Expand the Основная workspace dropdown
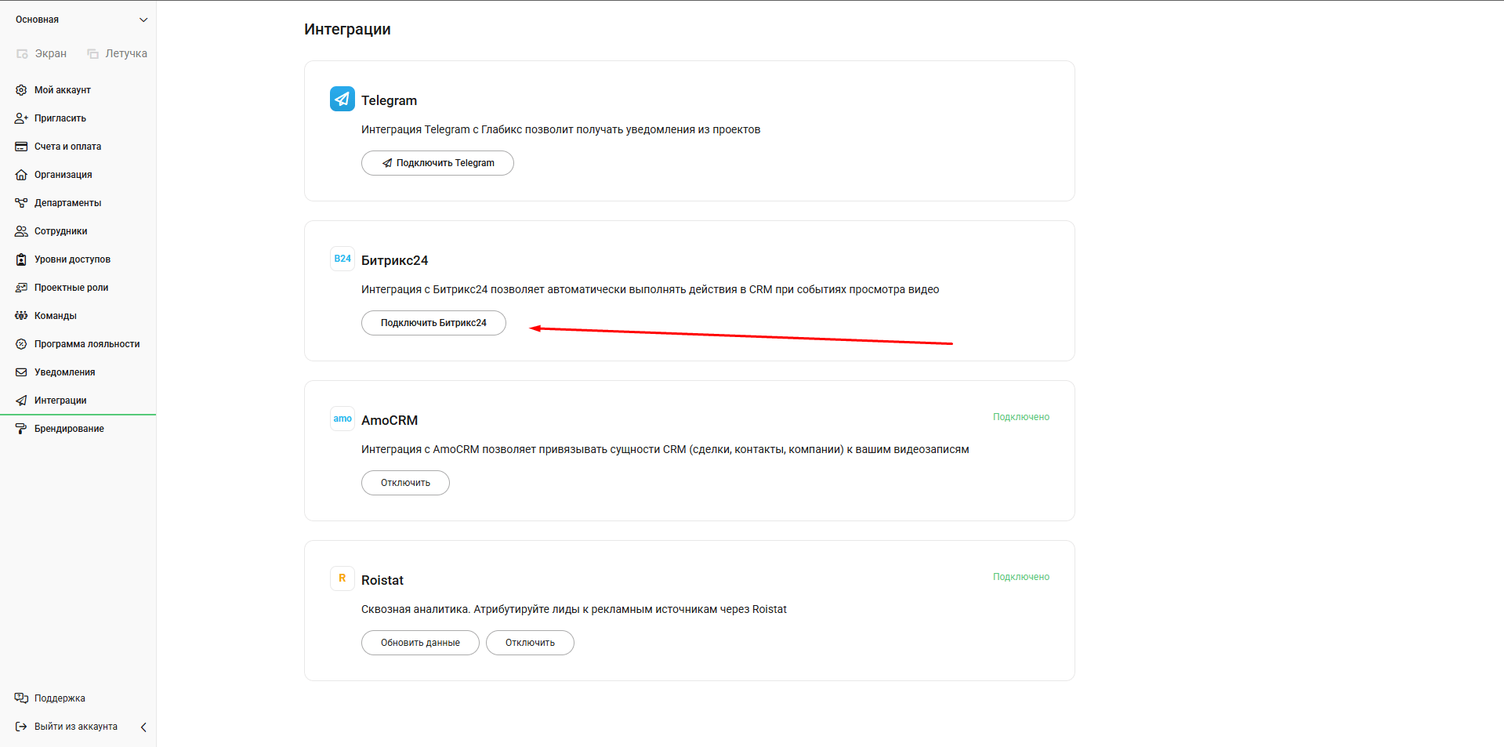Image resolution: width=1504 pixels, height=747 pixels. [143, 20]
